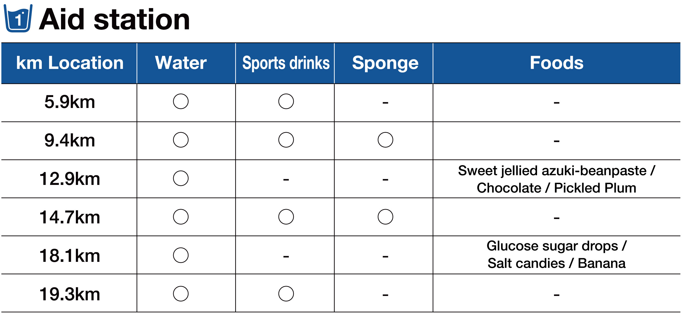
Task: Click the km Location column header
Action: tap(70, 63)
